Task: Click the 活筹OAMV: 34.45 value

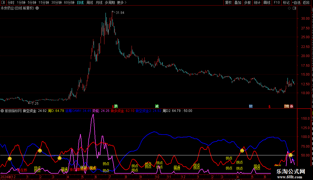Action: (78, 111)
